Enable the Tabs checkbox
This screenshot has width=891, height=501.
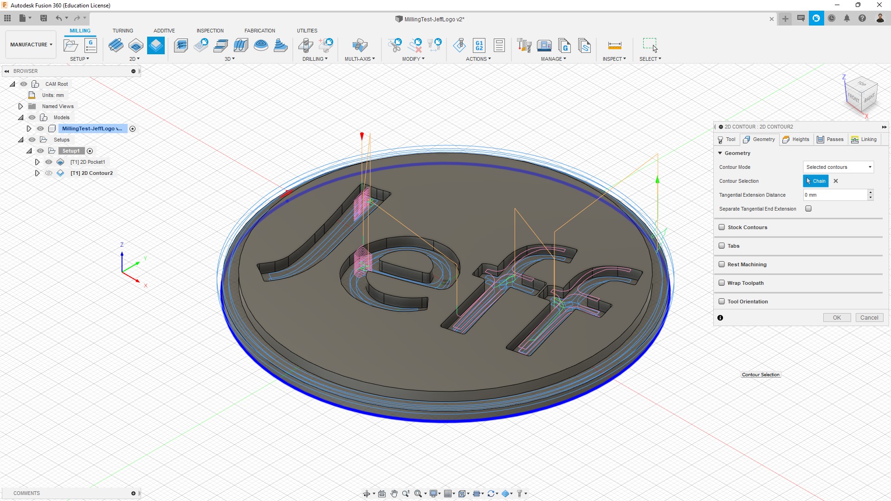tap(722, 246)
